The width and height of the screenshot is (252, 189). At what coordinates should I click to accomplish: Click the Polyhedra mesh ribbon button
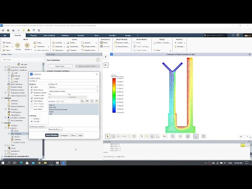click(x=41, y=50)
